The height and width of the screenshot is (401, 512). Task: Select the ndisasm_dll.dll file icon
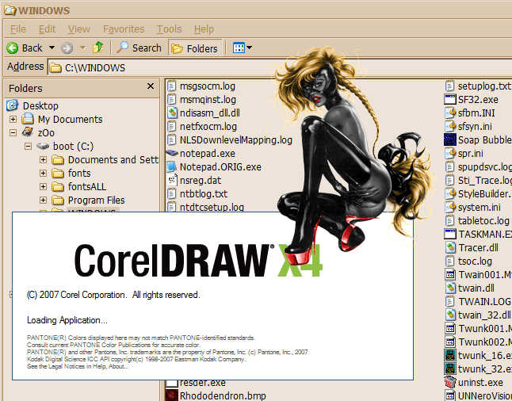point(172,113)
